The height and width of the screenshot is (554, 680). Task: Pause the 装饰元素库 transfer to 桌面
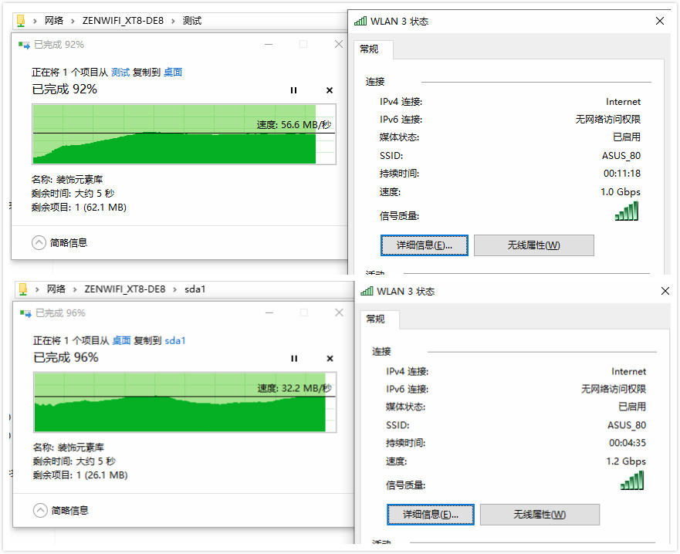tap(293, 90)
